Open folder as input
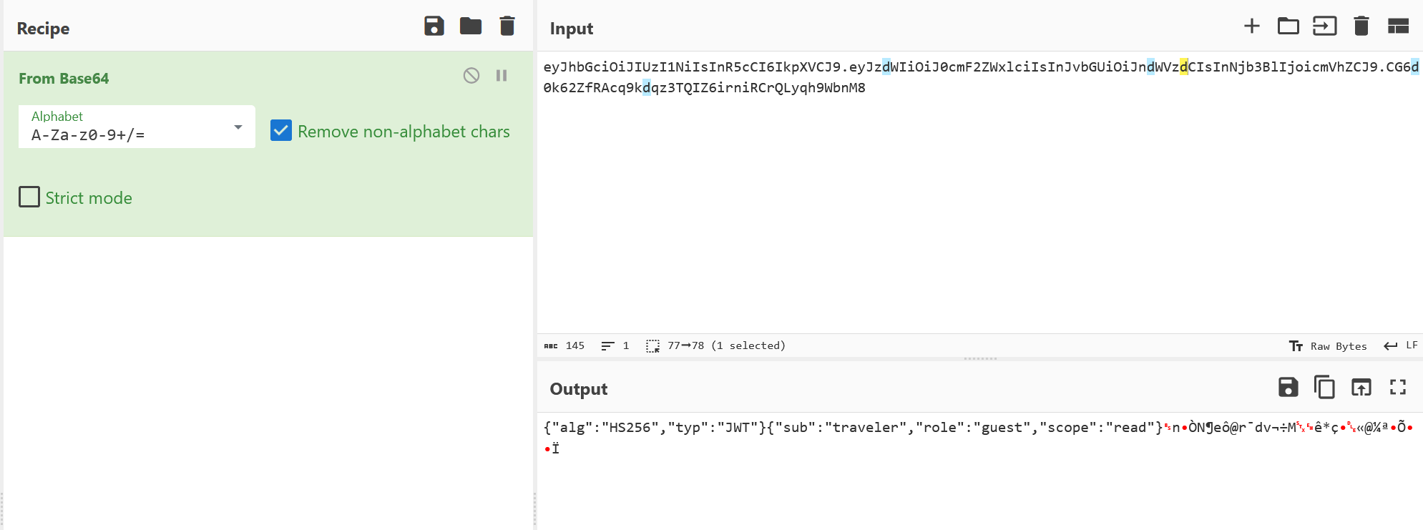 (1288, 26)
